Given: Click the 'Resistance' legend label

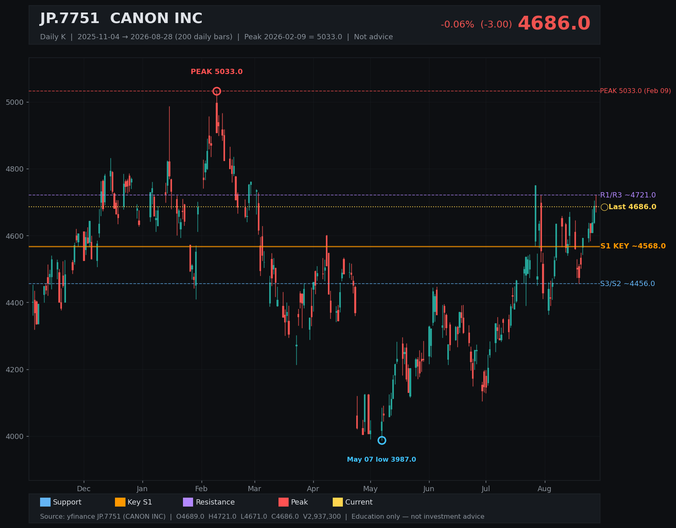Looking at the screenshot, I should pyautogui.click(x=215, y=502).
